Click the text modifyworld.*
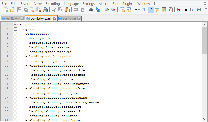 (x=42, y=38)
